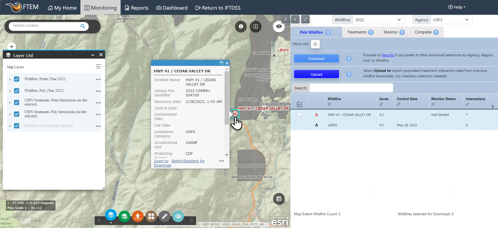The height and width of the screenshot is (230, 498).
Task: Open the ruler measurement widget
Action: click(164, 216)
